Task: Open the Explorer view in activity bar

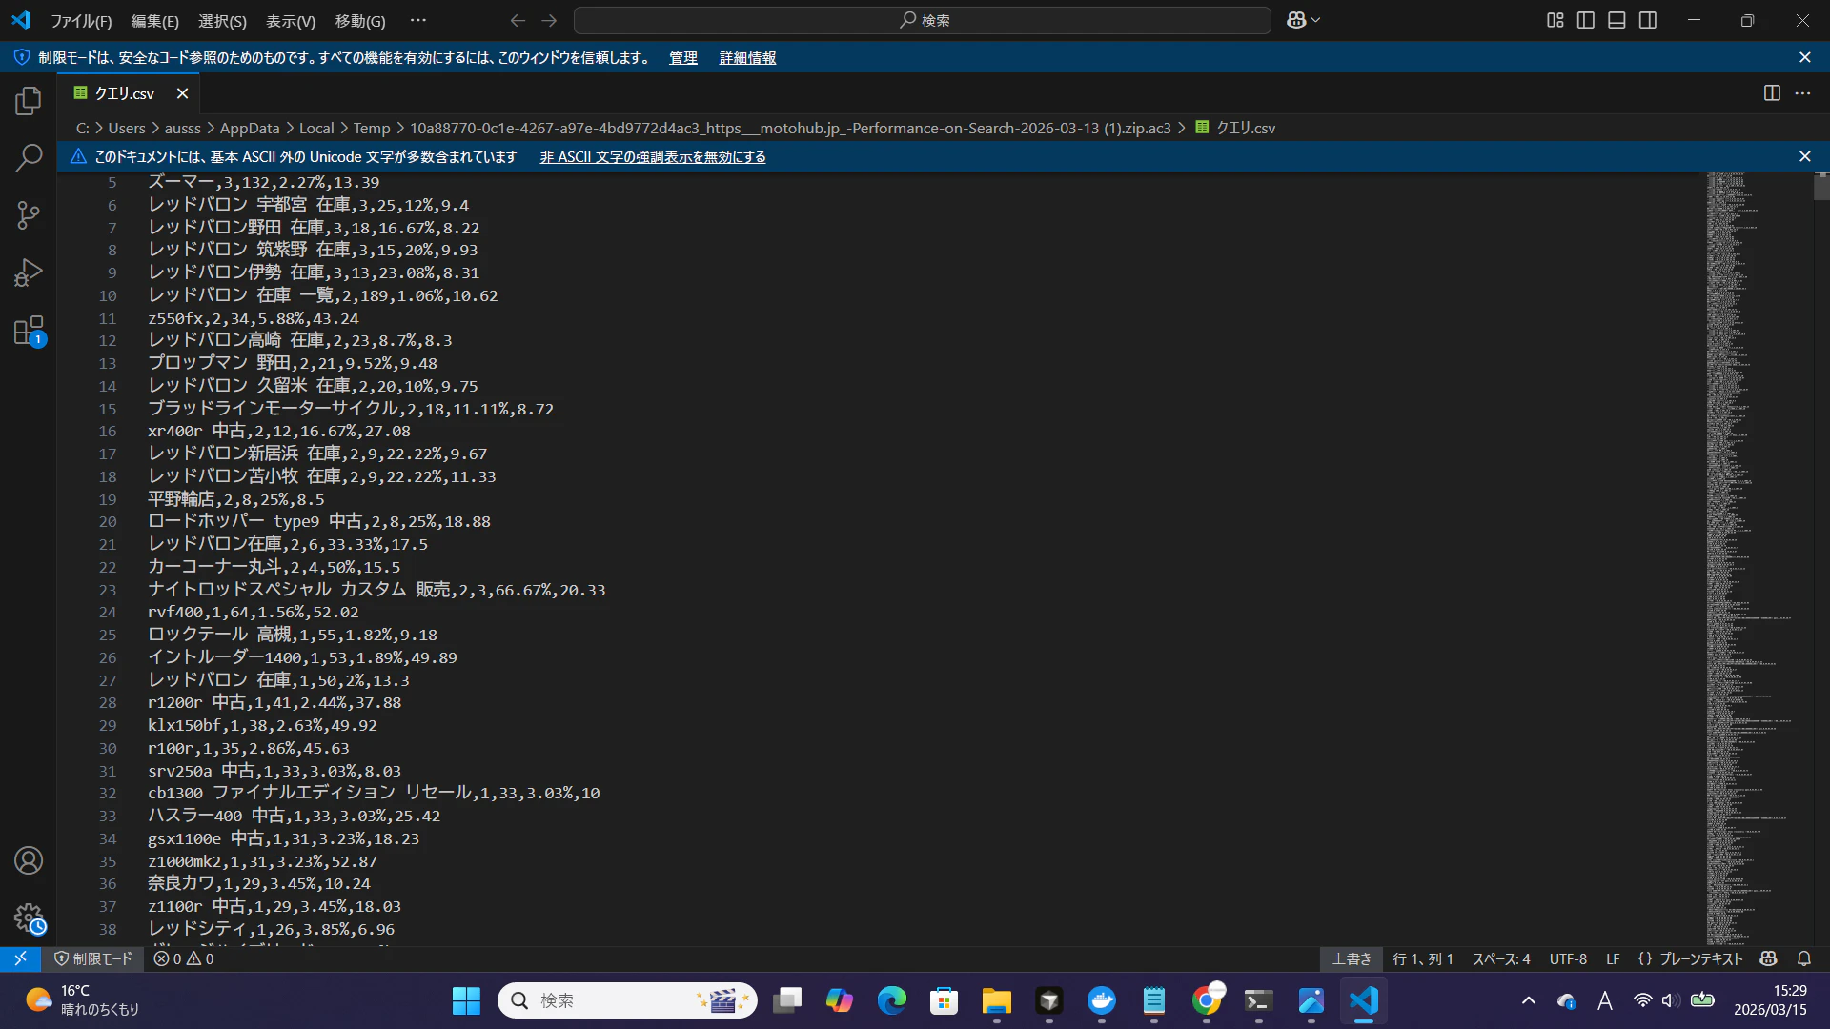Action: tap(29, 101)
